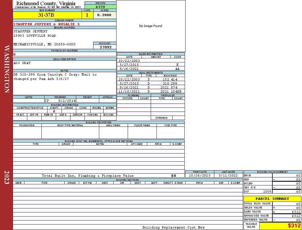Select the 9/16/2021 sale with code AA
The width and height of the screenshot is (302, 230).
pos(151,69)
